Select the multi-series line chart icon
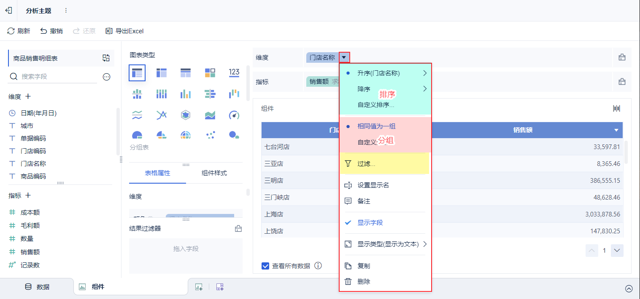 pyautogui.click(x=162, y=115)
